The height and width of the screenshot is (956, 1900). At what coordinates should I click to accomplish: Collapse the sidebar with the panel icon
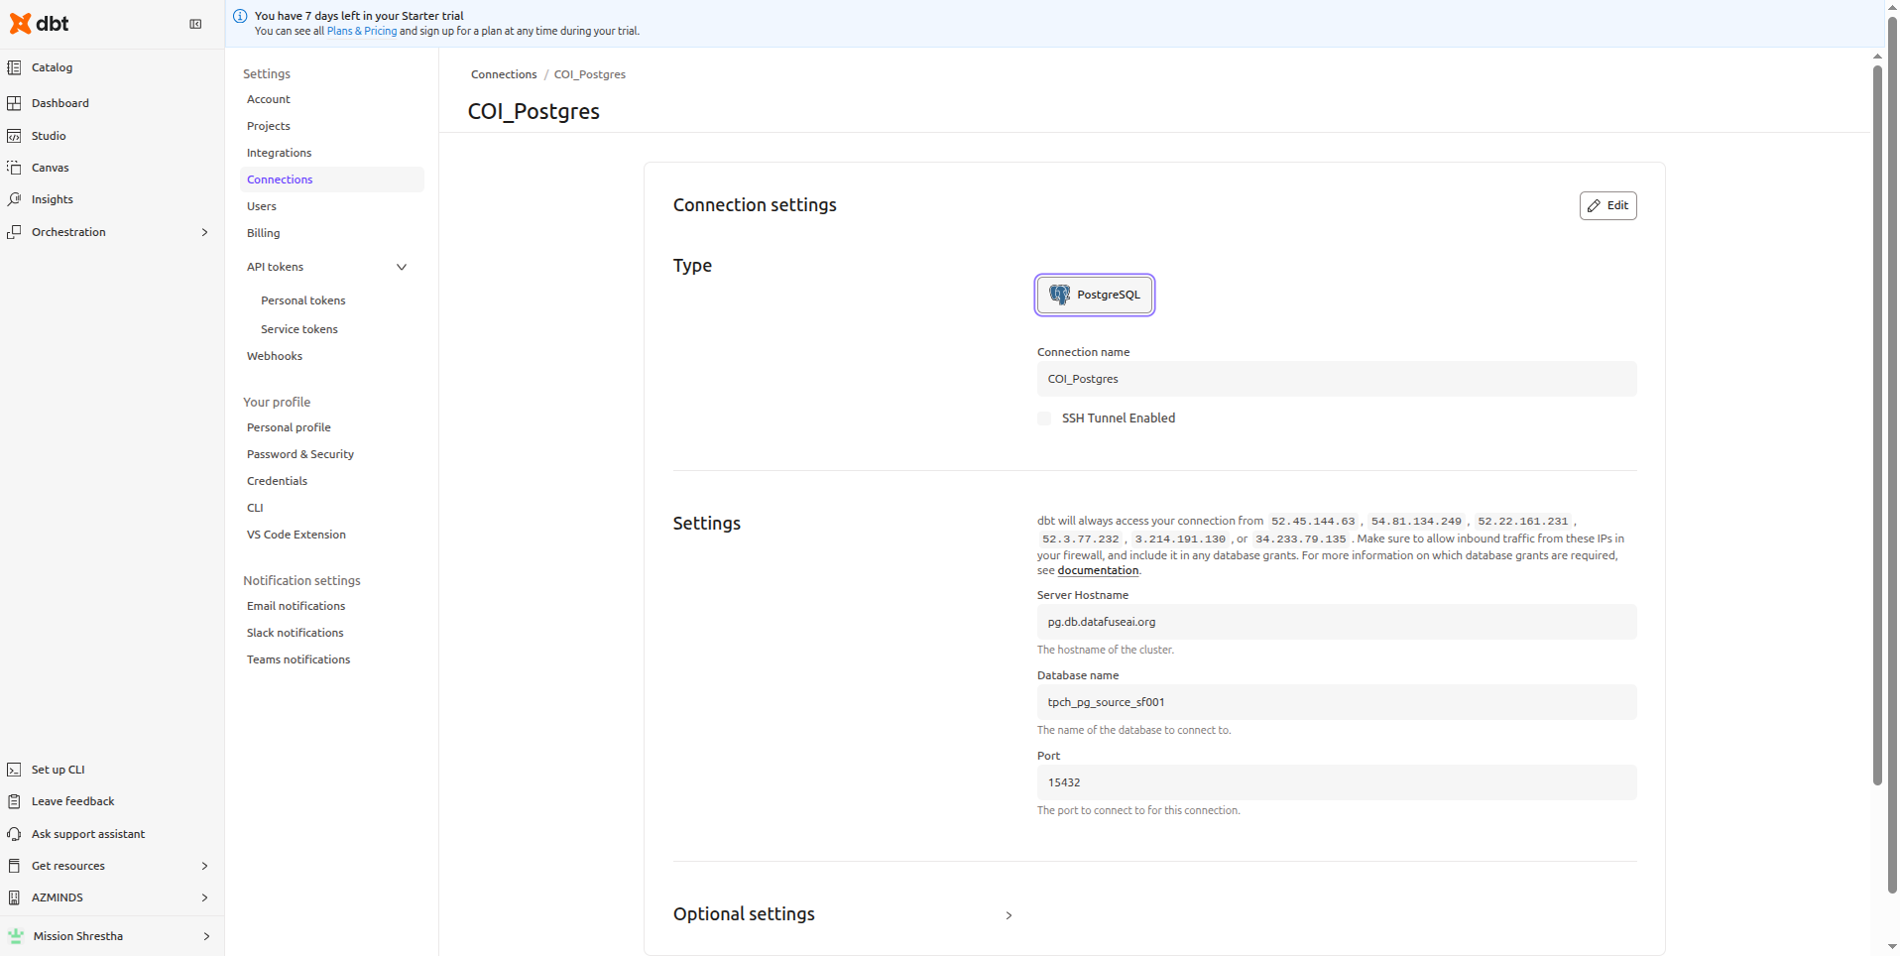(195, 24)
